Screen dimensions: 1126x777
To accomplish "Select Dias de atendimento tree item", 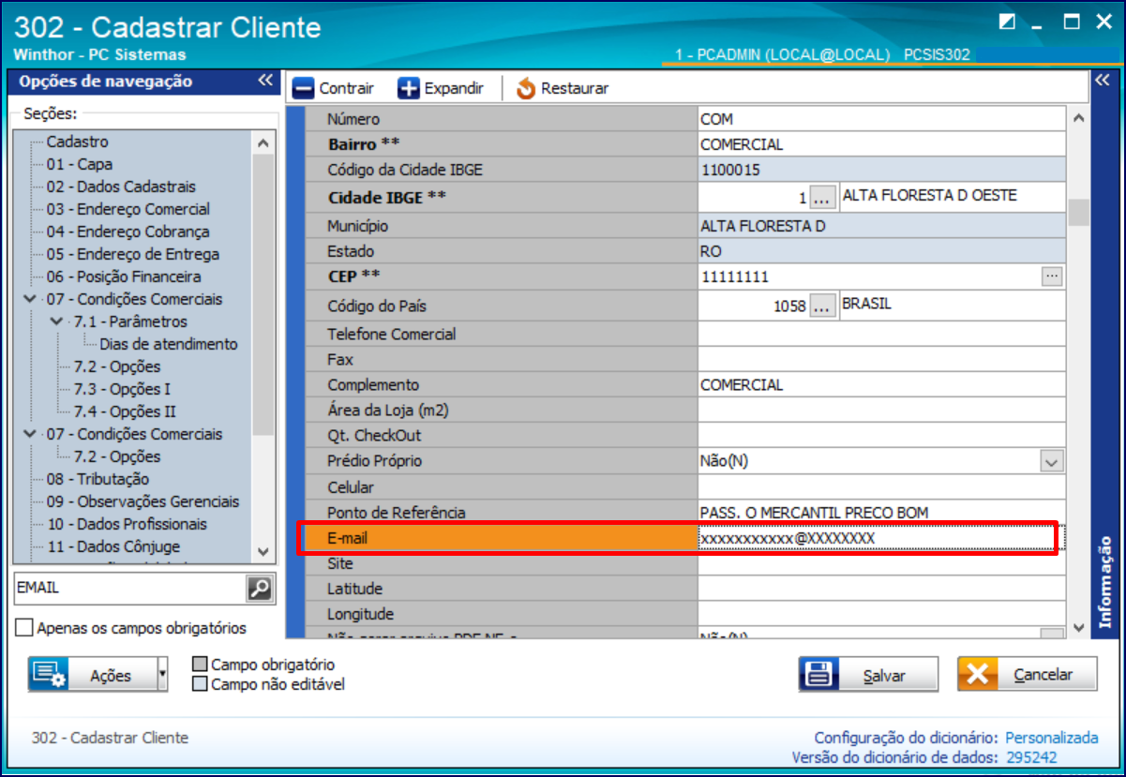I will pyautogui.click(x=169, y=344).
